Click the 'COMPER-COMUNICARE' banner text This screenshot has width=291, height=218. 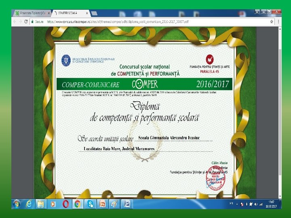(91, 85)
